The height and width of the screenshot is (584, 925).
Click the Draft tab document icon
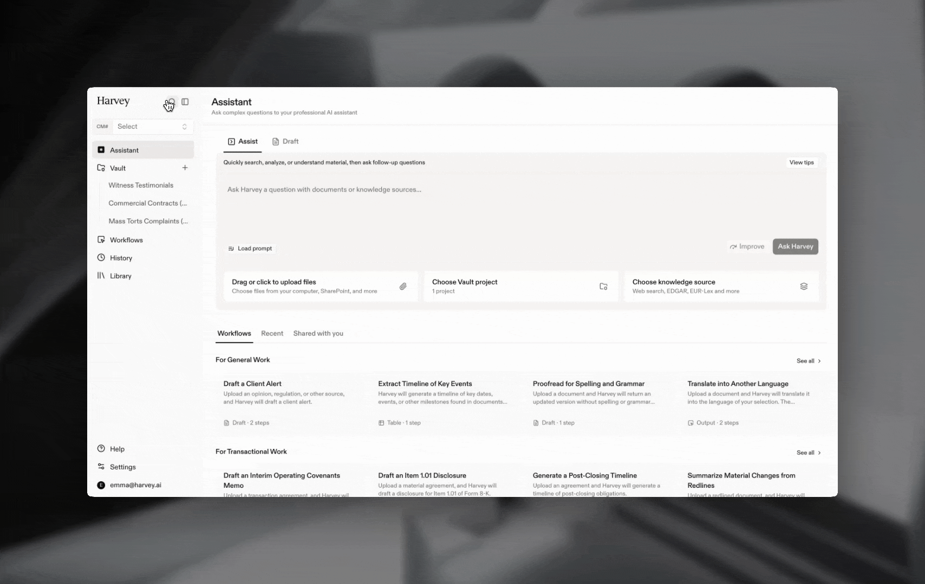pyautogui.click(x=276, y=142)
